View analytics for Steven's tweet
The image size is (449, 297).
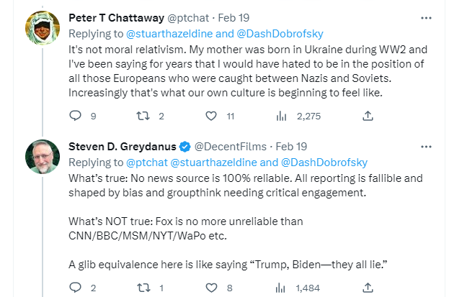283,288
